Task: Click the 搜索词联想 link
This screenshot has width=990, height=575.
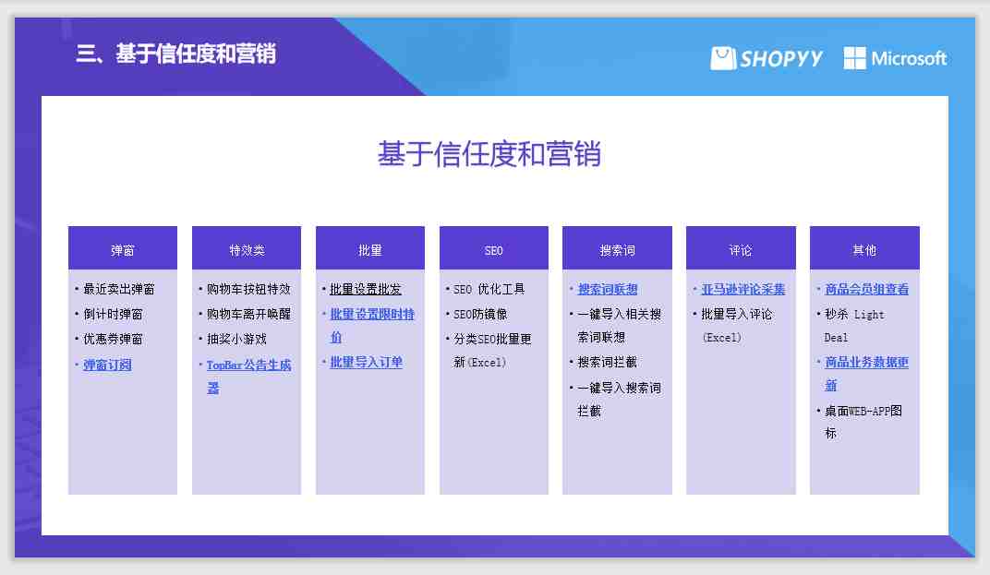Action: click(x=608, y=289)
